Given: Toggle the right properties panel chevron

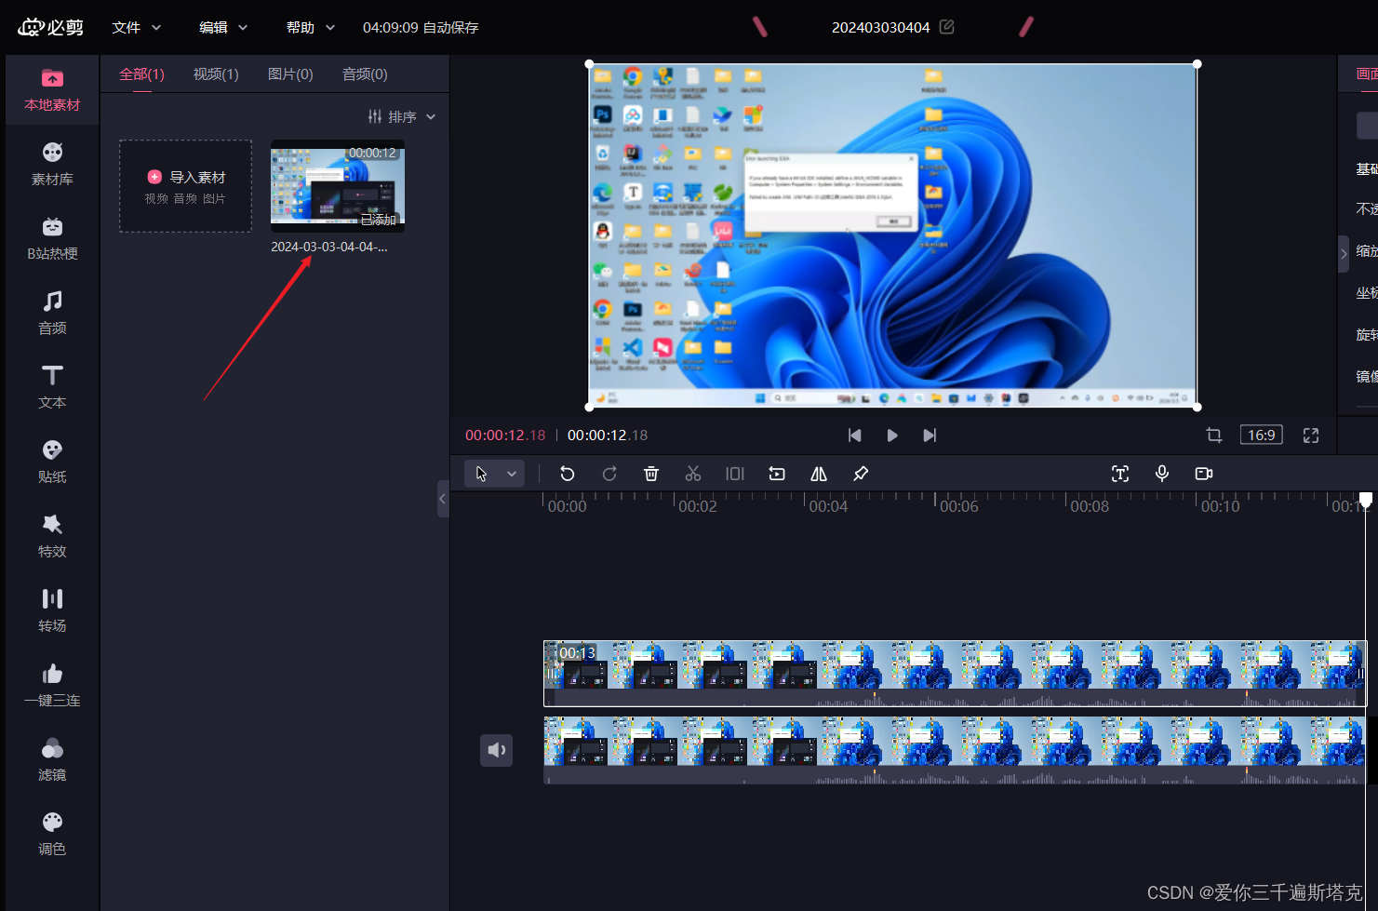Looking at the screenshot, I should (x=1344, y=253).
